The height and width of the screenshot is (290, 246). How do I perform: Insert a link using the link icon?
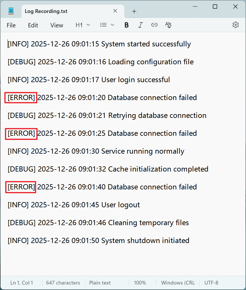[x=154, y=25]
